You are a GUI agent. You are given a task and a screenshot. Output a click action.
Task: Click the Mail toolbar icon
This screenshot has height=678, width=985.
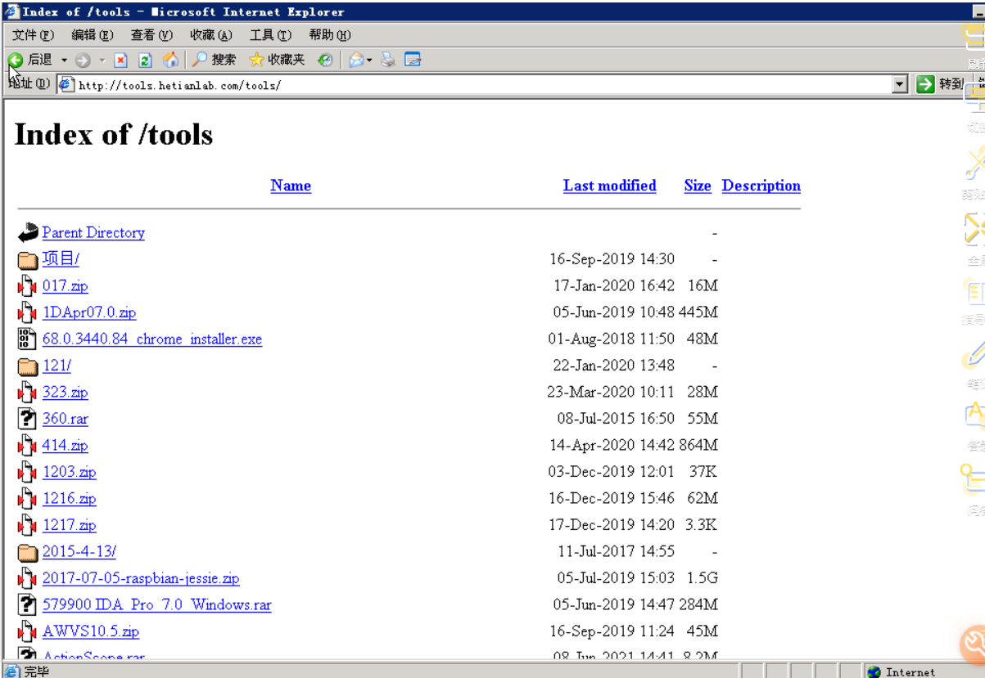[x=356, y=60]
